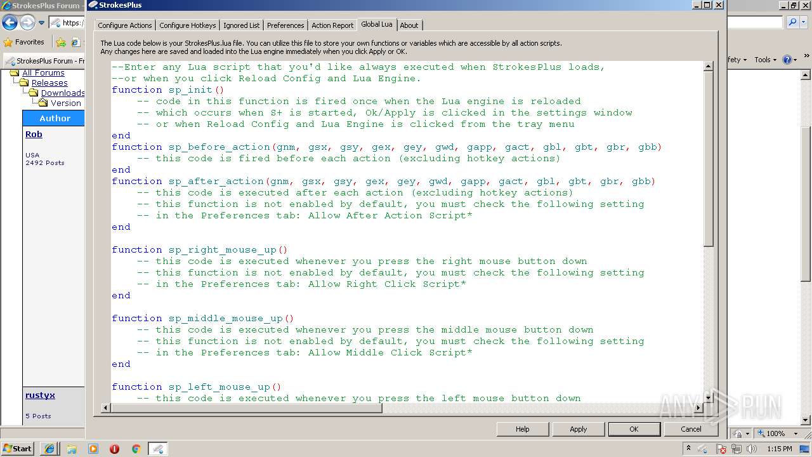
Task: Click the function sp_right_mouse_up line
Action: 200,249
